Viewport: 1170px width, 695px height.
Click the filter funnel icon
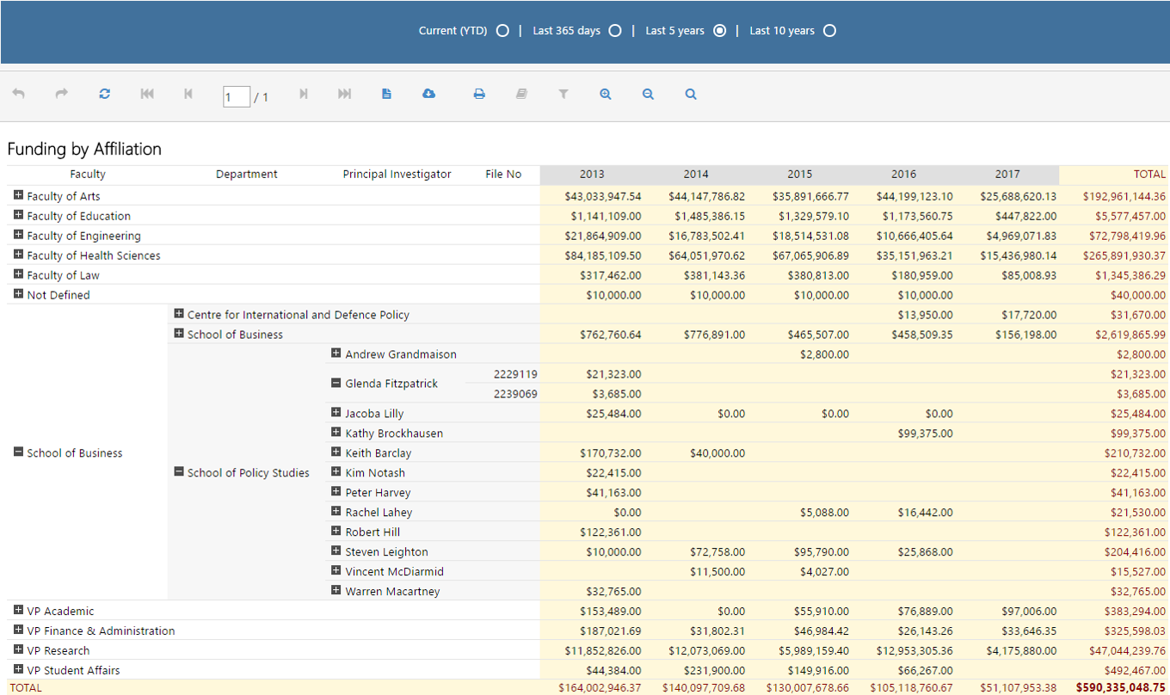pyautogui.click(x=563, y=94)
